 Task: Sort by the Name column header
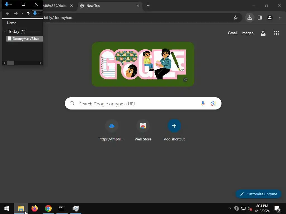coord(11,23)
